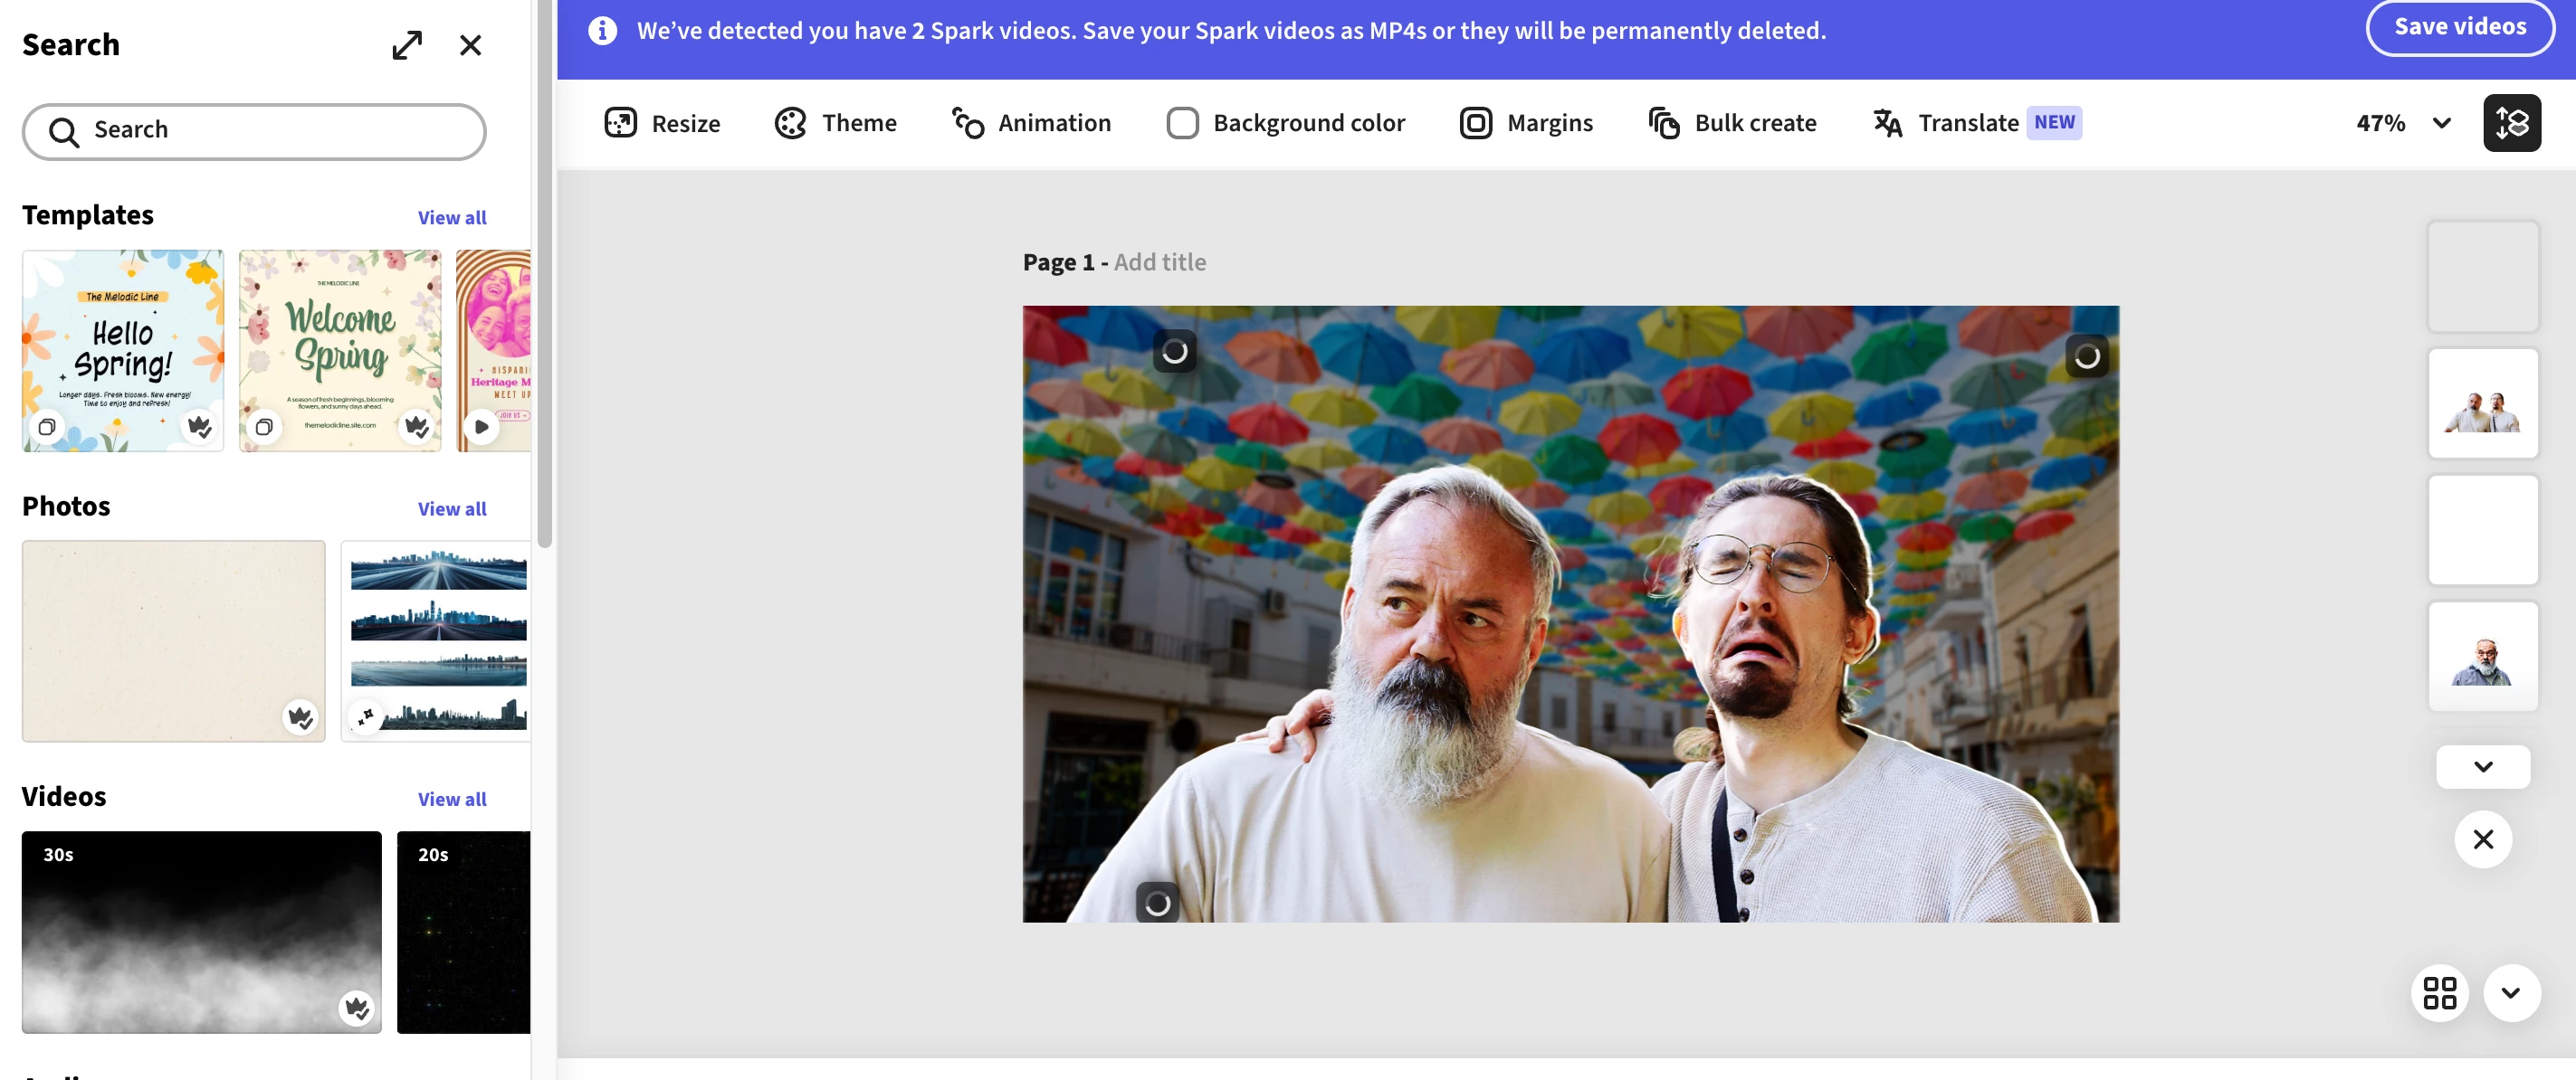The height and width of the screenshot is (1080, 2576).
Task: Click the Background color swatch
Action: coord(1182,123)
